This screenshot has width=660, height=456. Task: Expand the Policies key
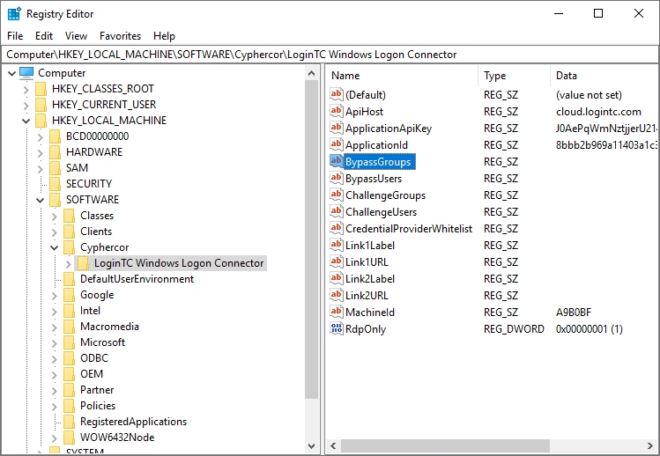55,407
